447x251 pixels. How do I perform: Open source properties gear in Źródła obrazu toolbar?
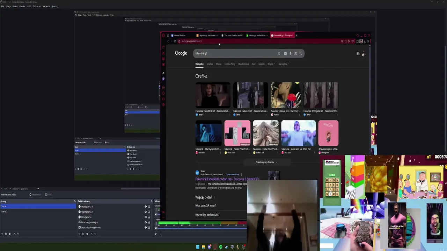87,234
